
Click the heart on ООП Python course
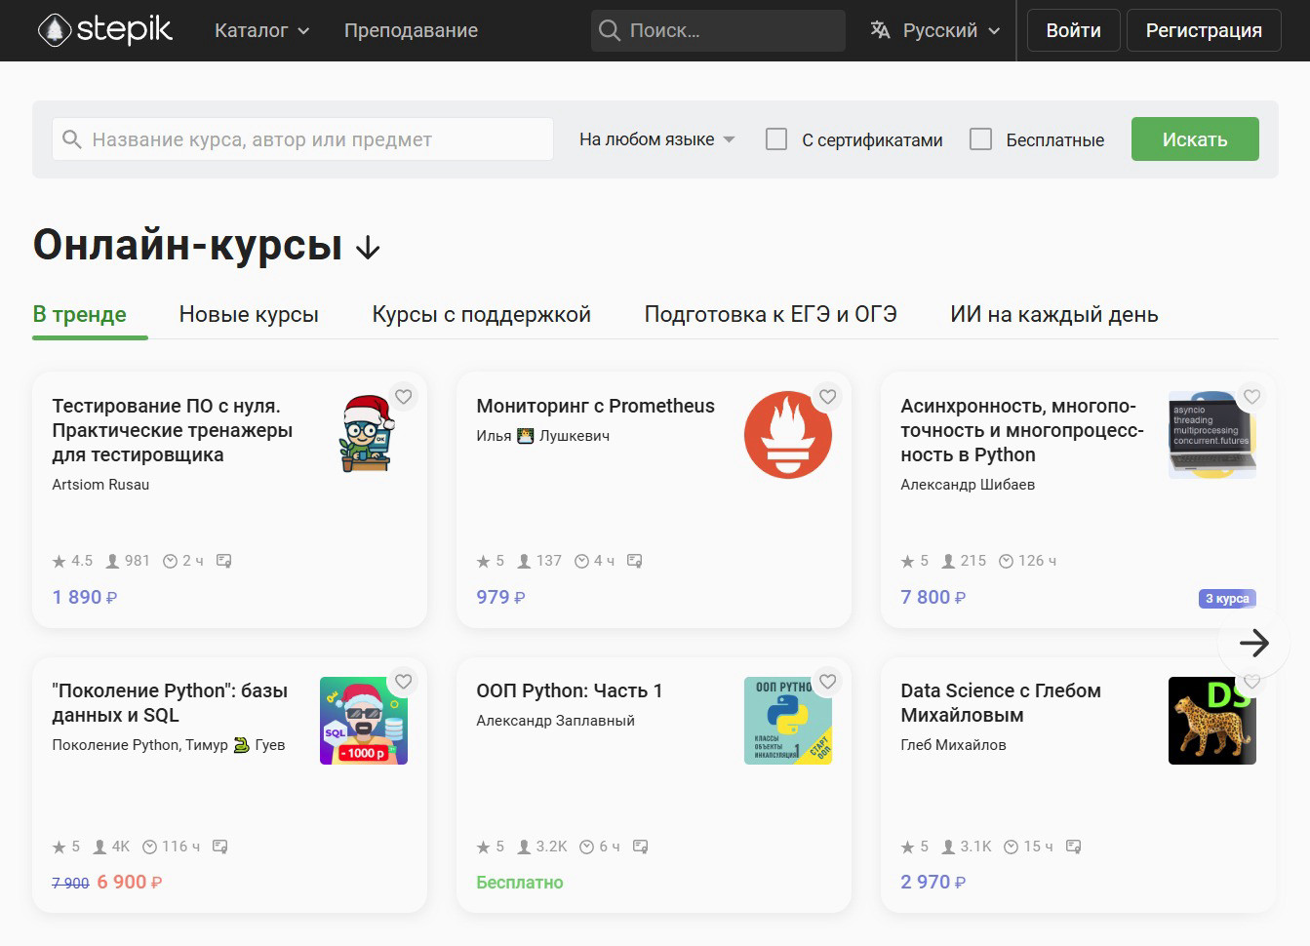point(827,682)
